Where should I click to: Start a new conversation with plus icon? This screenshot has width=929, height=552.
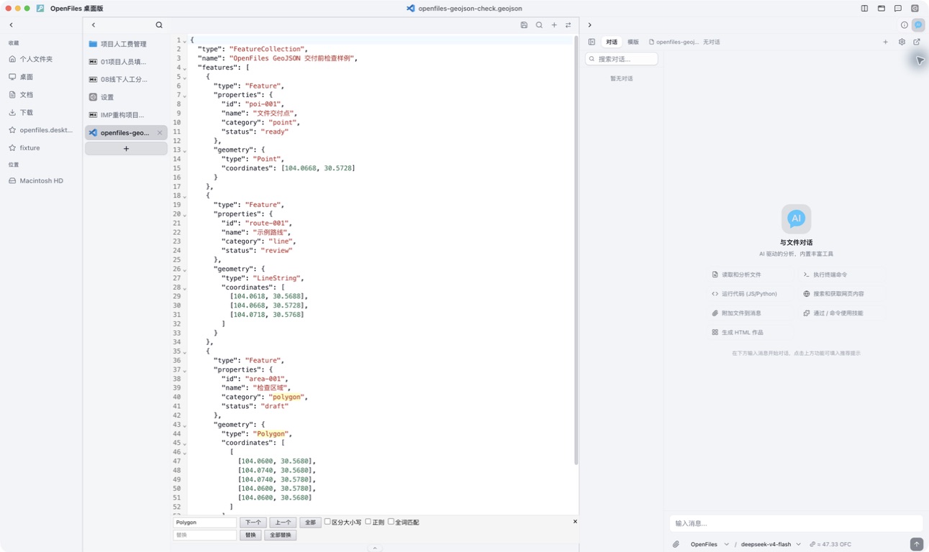pyautogui.click(x=885, y=42)
